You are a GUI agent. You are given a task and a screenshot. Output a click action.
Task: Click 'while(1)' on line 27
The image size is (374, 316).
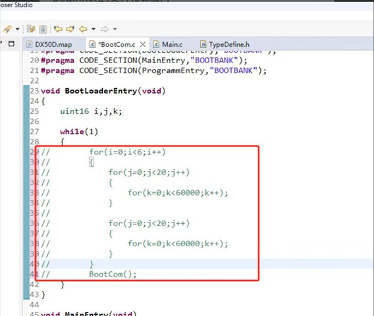79,132
